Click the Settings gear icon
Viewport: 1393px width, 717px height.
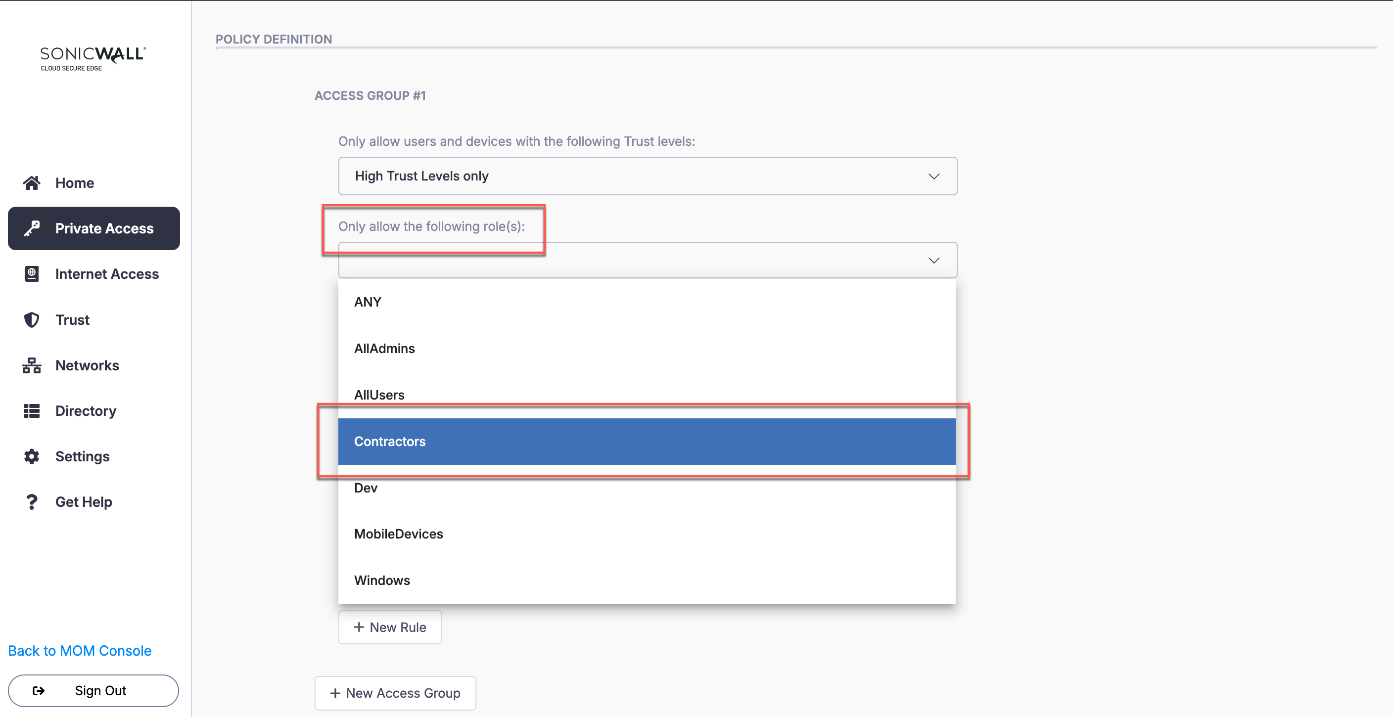(x=31, y=456)
